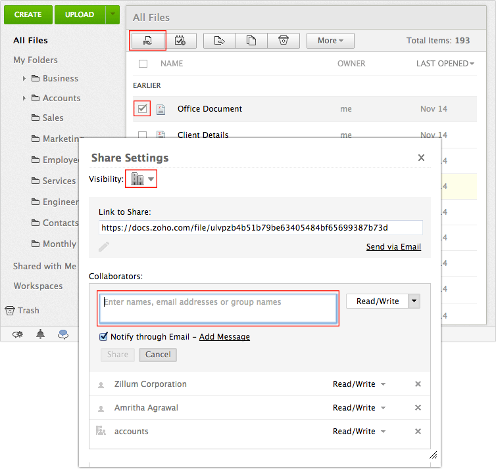Open the Services folder
This screenshot has width=496, height=469.
54,181
